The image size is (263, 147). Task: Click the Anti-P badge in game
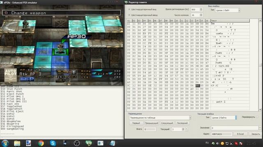27,79
